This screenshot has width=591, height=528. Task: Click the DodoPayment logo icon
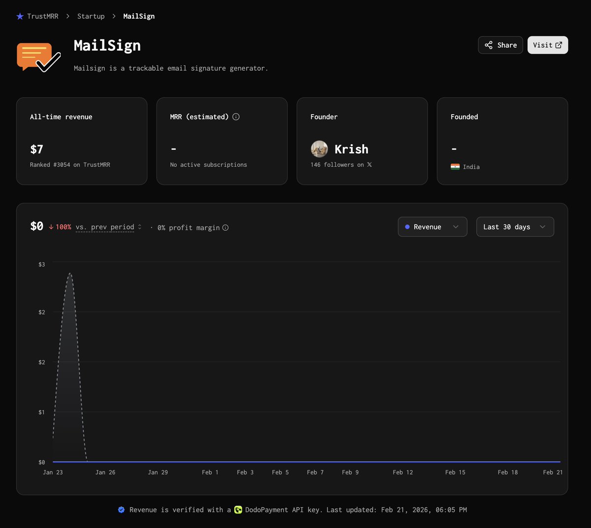tap(238, 510)
